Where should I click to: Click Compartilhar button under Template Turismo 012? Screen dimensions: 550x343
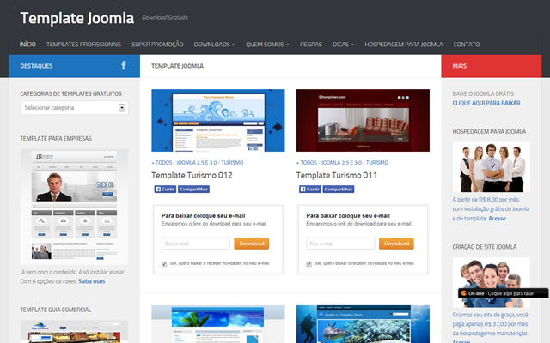[193, 189]
